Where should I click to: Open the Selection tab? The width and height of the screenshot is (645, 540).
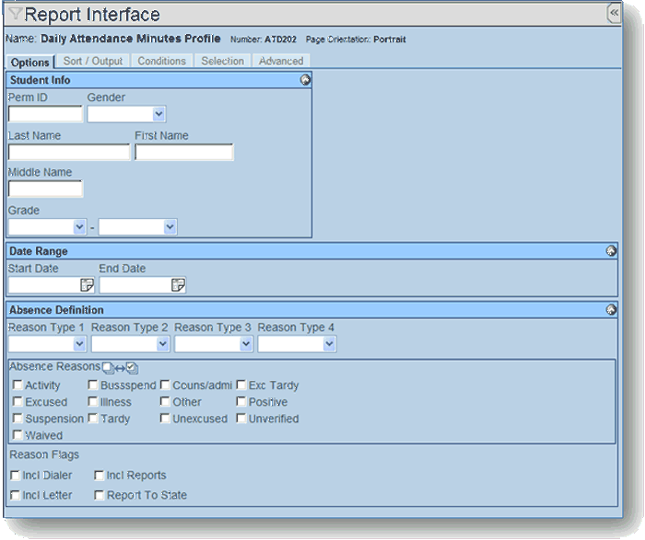pos(223,62)
